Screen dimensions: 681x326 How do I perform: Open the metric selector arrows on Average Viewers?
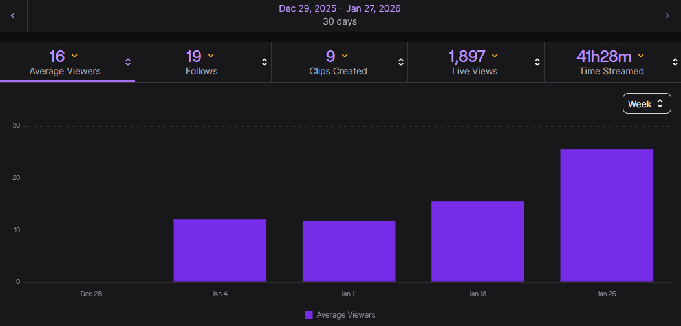click(x=128, y=62)
